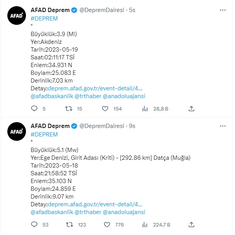Retweet the 3.9 magnitude Akdeniz tweet
This screenshot has height=235, width=235.
[68, 109]
